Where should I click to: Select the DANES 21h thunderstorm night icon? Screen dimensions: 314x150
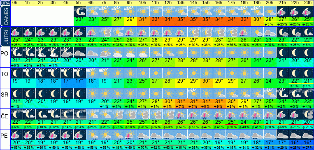pyautogui.click(x=283, y=12)
